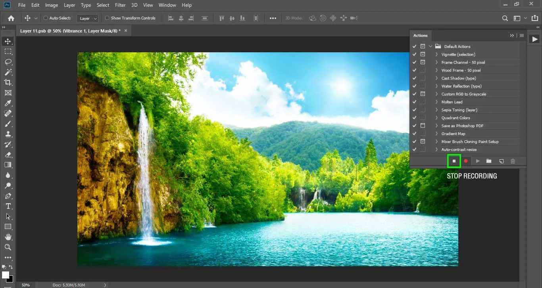Open the Window menu
Screen dimensions: 542x288
pyautogui.click(x=167, y=5)
